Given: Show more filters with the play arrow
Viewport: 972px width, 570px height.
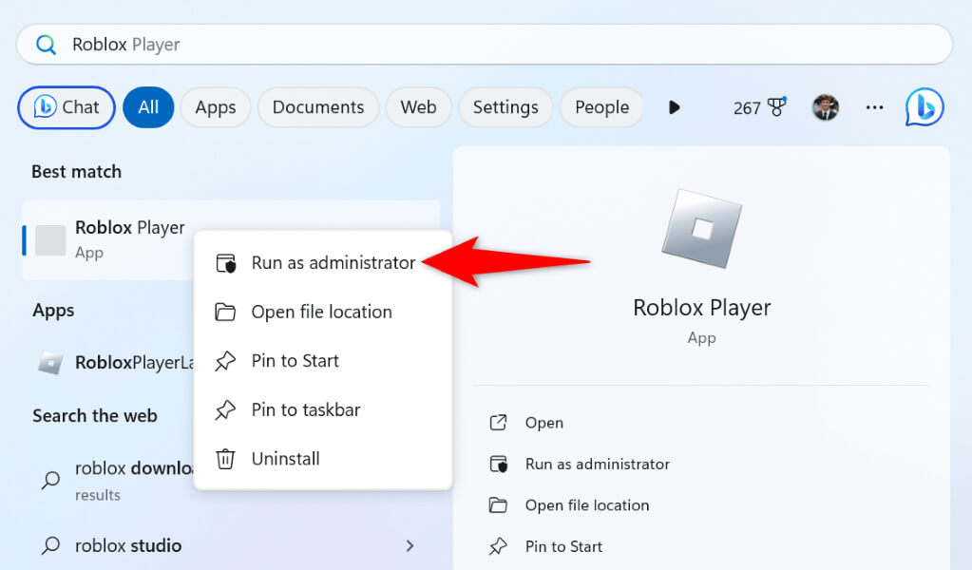Looking at the screenshot, I should pos(675,107).
